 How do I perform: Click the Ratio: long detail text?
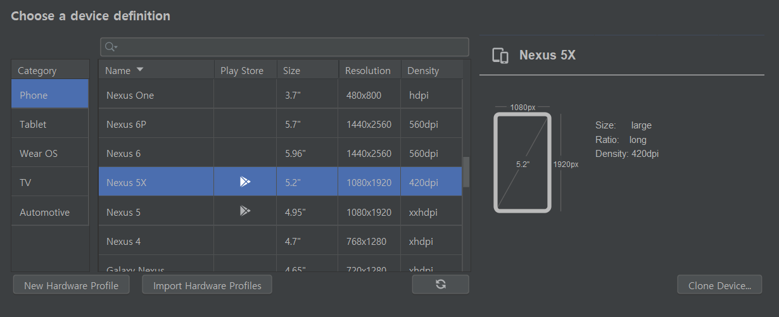point(621,139)
